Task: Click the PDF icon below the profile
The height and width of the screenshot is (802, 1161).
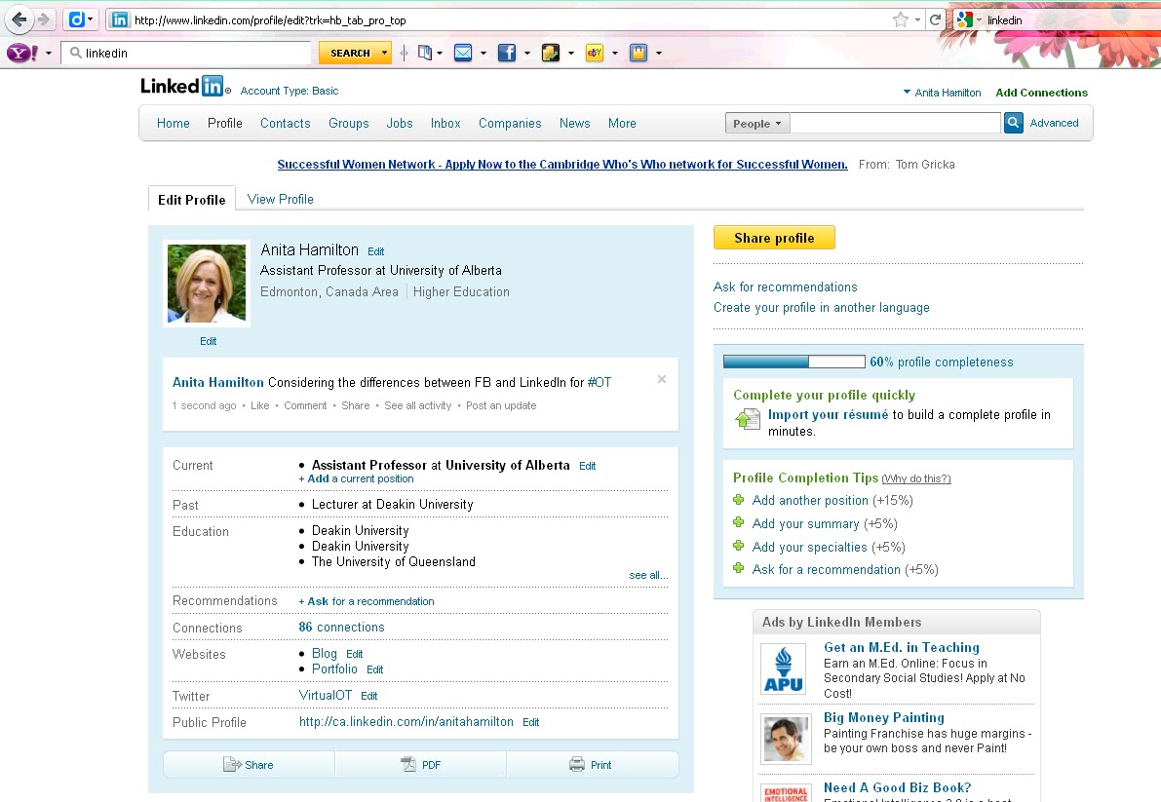Action: (x=409, y=765)
